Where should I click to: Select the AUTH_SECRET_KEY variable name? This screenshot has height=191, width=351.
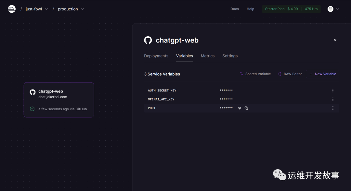(x=162, y=90)
